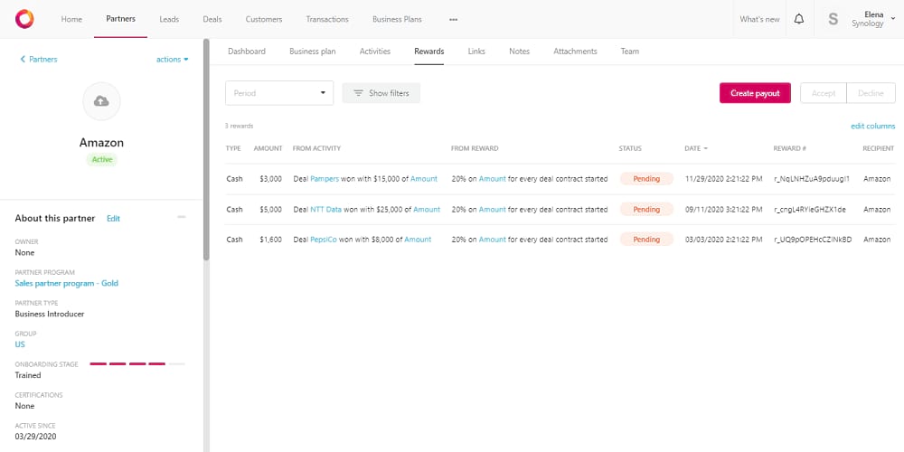The image size is (904, 452).
Task: Click the FROM ACTIVITY column header
Action: (316, 148)
